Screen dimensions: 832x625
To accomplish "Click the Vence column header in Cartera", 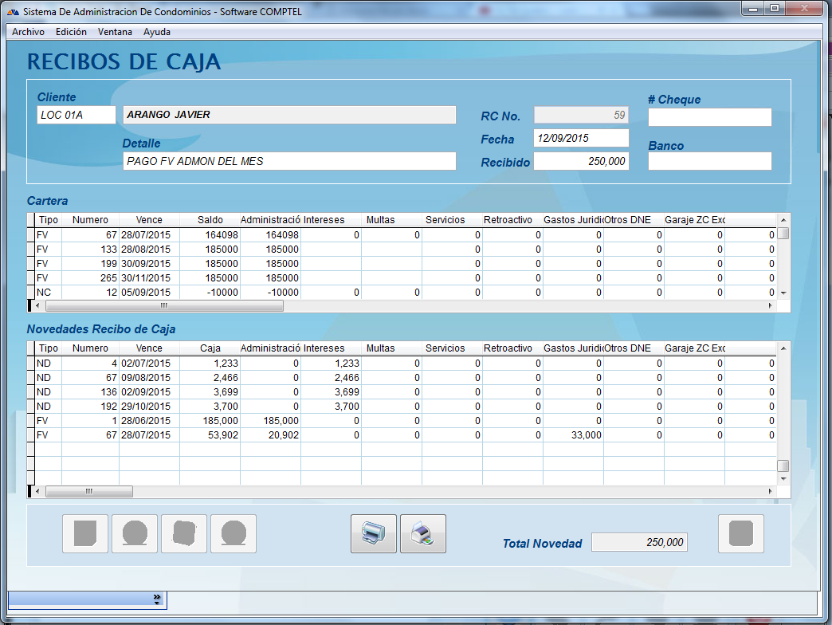I will pos(149,220).
